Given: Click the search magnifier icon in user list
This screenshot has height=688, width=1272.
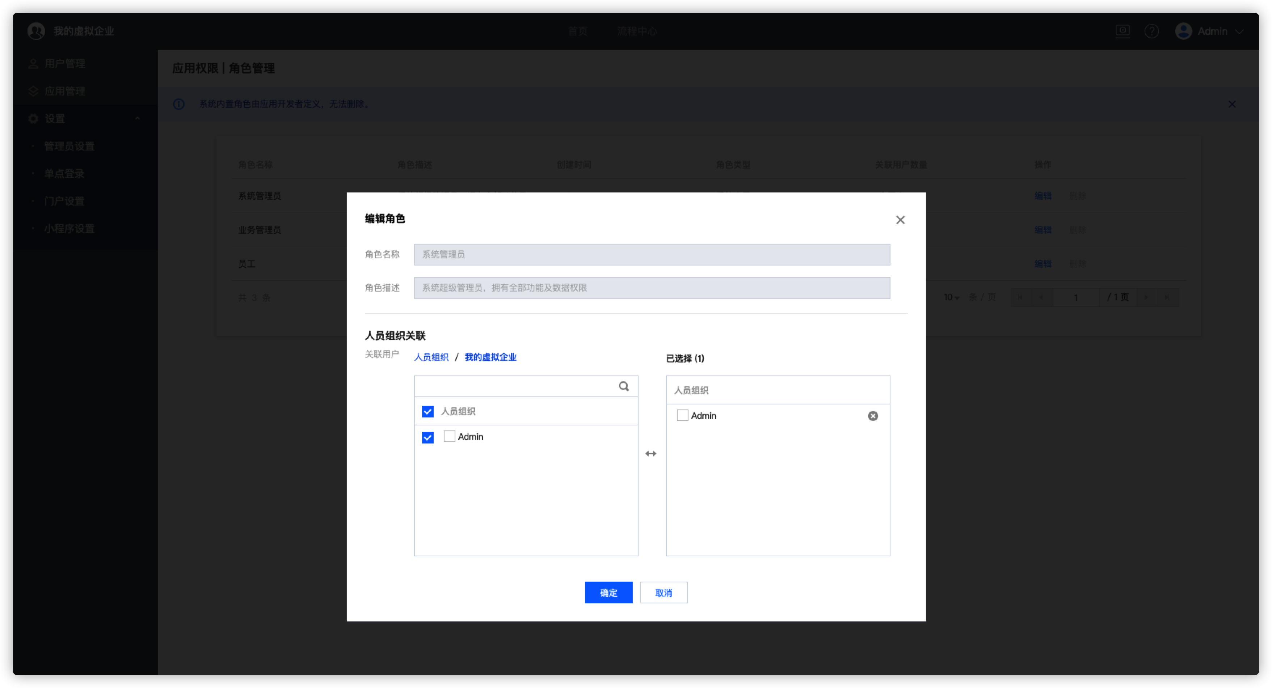Looking at the screenshot, I should coord(624,386).
